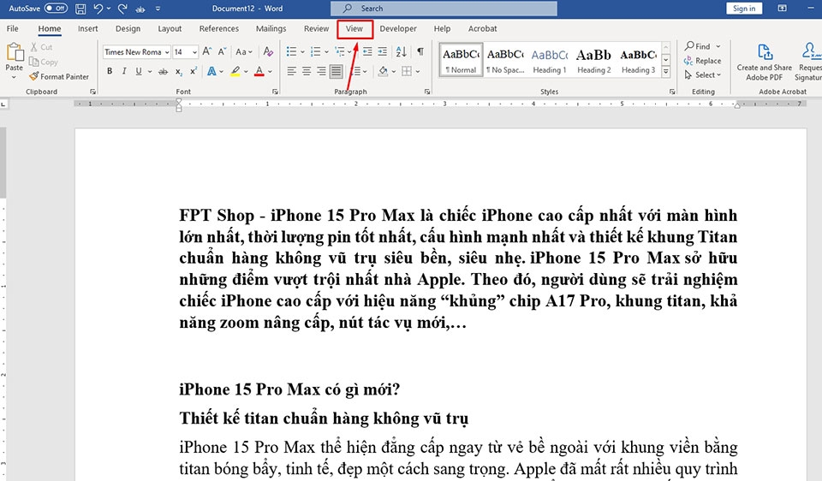Screen dimensions: 822x481
Task: Align text right
Action: (x=321, y=71)
